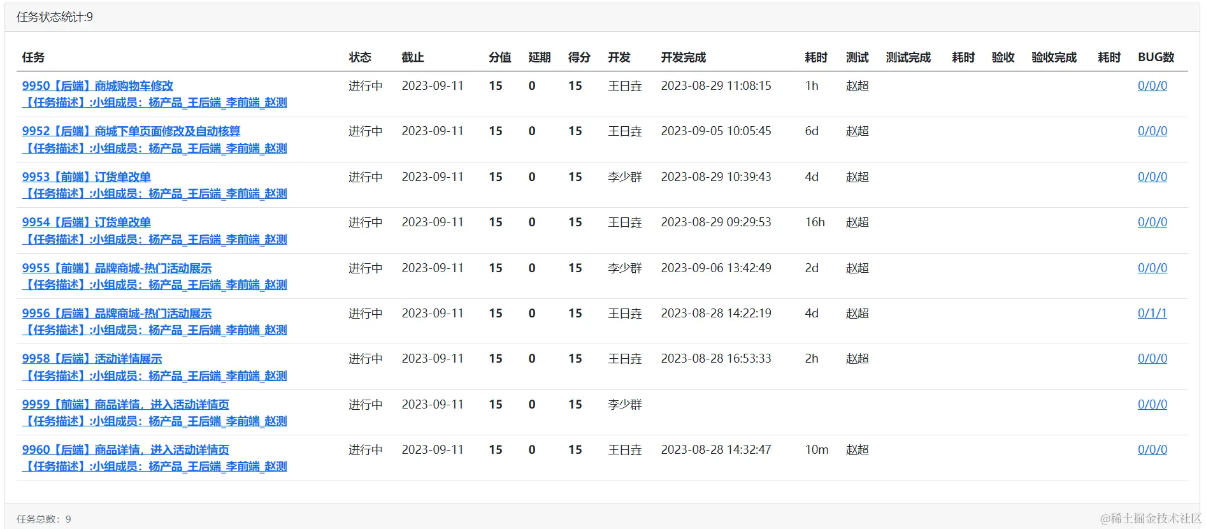Select completion time 2023-09-05 10:05:45
Screen dimensions: 1206x529
click(x=716, y=131)
